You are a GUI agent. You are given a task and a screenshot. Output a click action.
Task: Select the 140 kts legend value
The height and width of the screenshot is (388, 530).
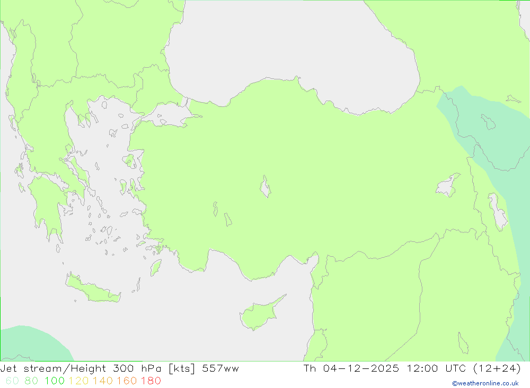click(x=102, y=381)
